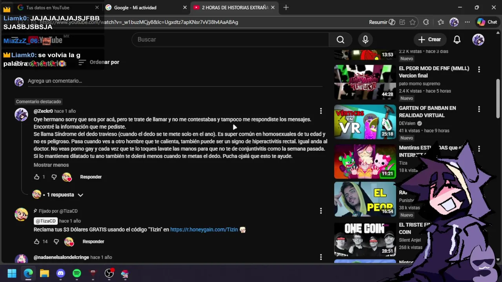Expand the 1 respuesta thread
This screenshot has width=502, height=282.
point(58,195)
